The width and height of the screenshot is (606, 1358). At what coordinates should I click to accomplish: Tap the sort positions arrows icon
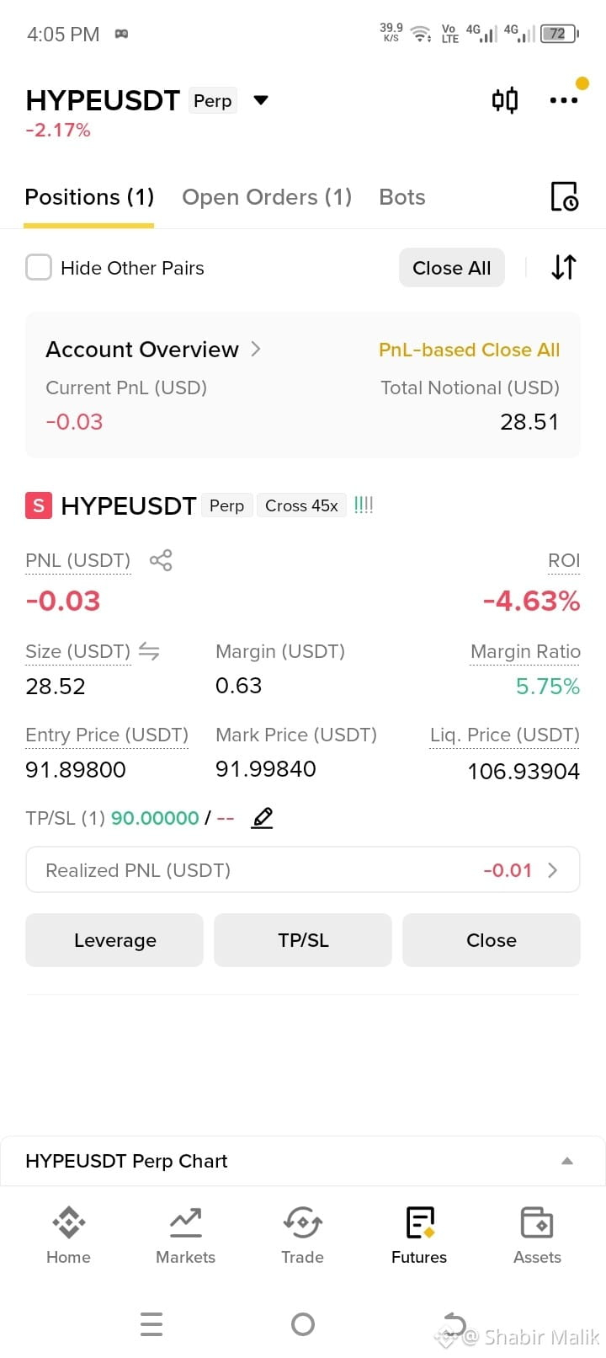(x=564, y=267)
